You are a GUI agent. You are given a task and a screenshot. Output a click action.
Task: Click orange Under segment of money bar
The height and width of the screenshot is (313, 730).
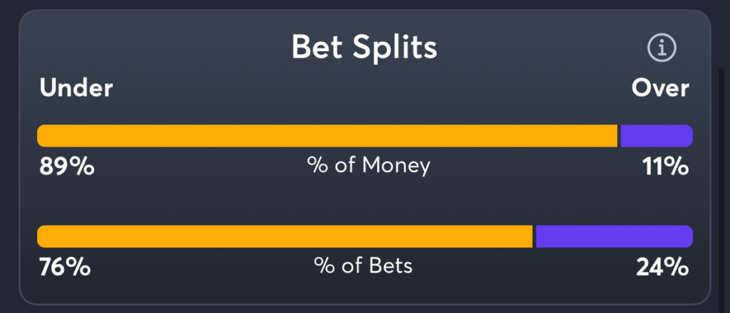(327, 136)
